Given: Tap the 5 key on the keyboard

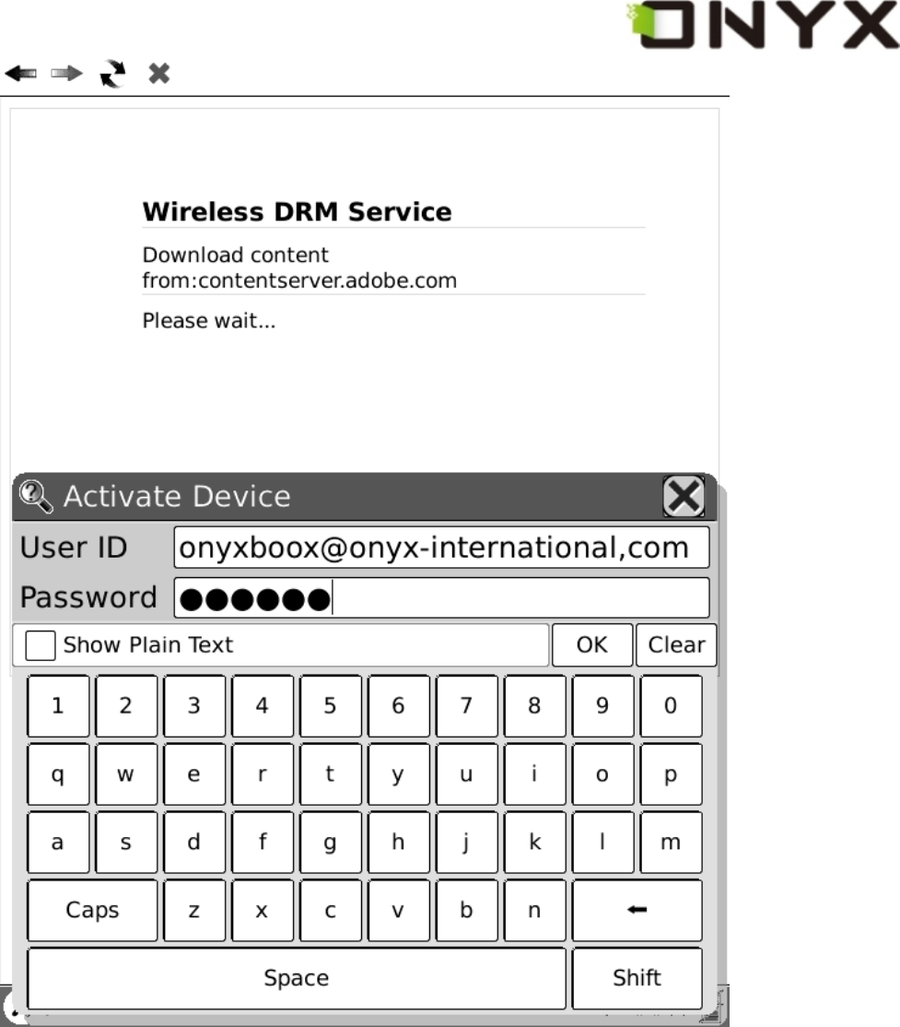Looking at the screenshot, I should click(x=331, y=705).
